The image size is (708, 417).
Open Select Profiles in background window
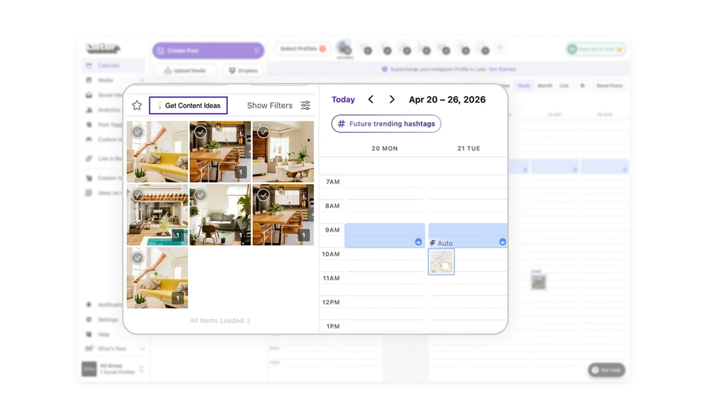(303, 49)
